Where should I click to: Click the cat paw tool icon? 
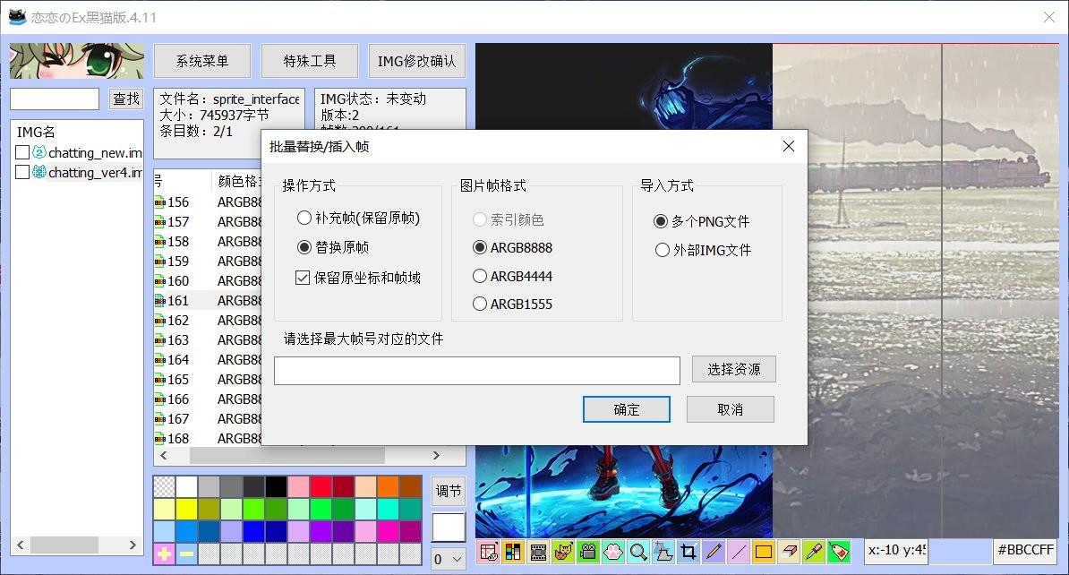point(613,552)
